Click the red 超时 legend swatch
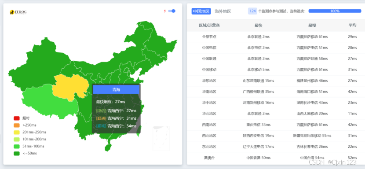 pos(17,118)
